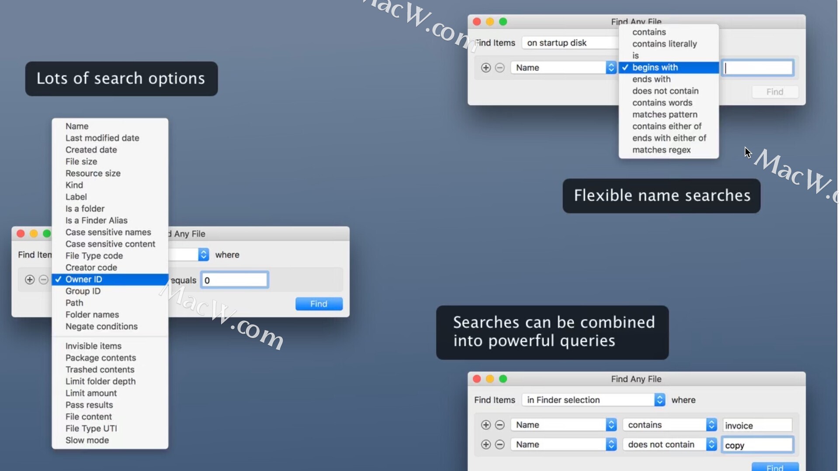Click the 'invoice' text field
The height and width of the screenshot is (471, 839).
757,425
